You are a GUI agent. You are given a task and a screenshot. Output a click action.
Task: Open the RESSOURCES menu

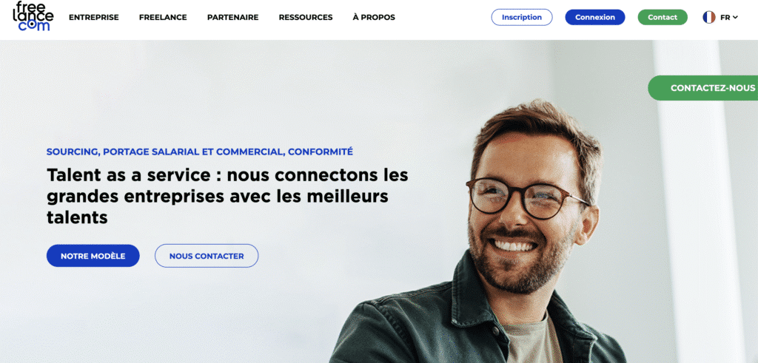point(306,18)
